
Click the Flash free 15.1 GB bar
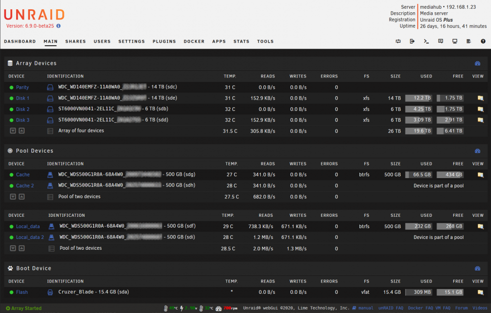[450, 292]
